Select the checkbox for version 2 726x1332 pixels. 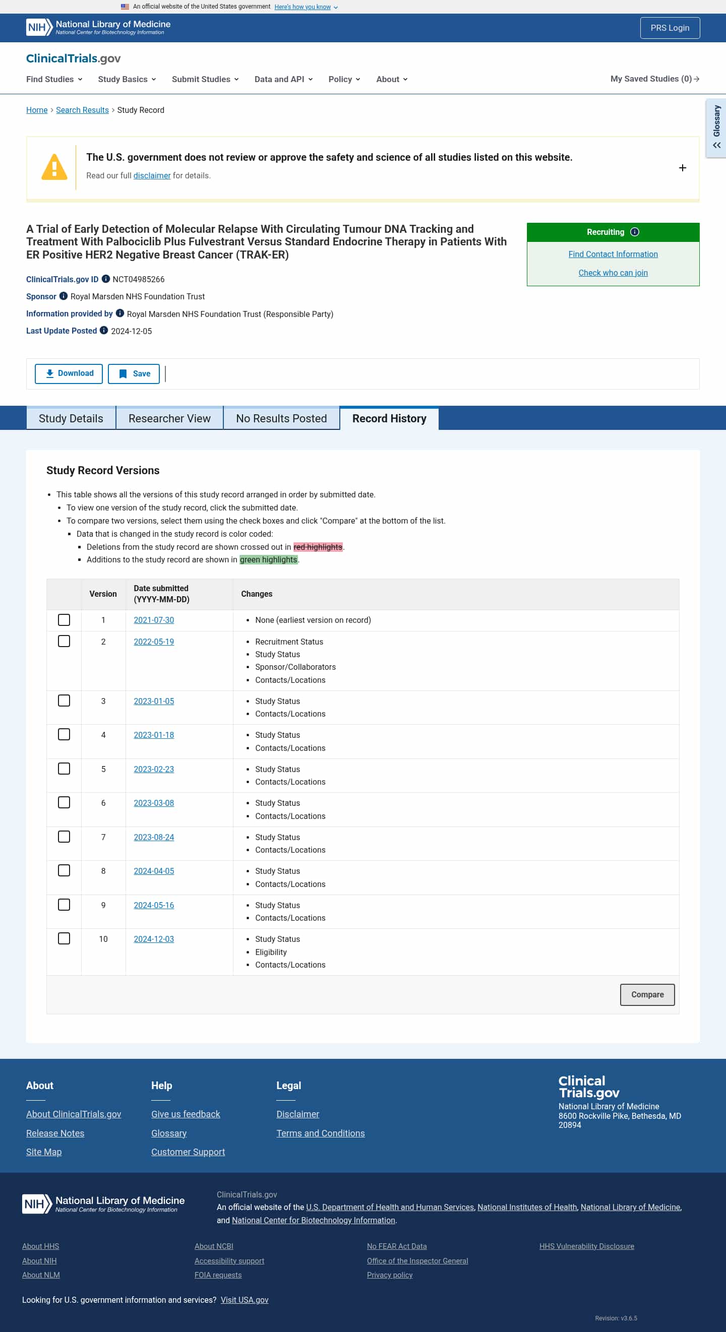point(64,641)
